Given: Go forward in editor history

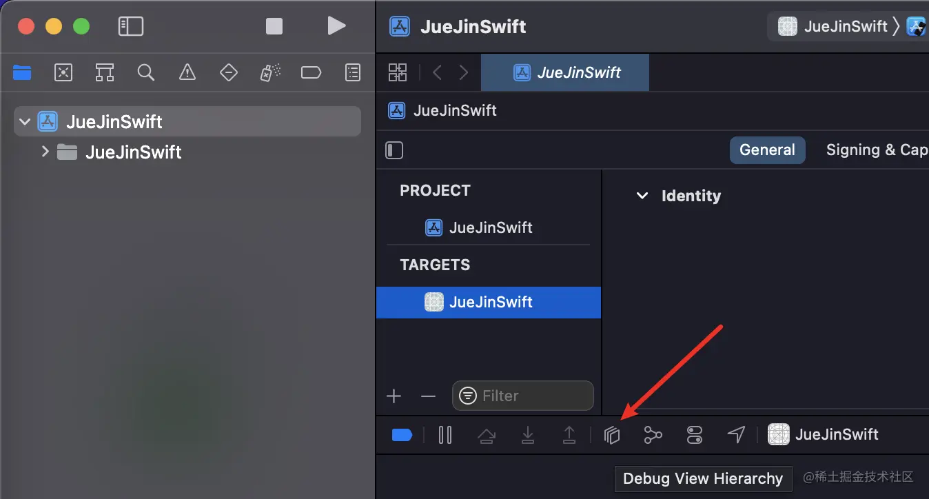Looking at the screenshot, I should point(464,72).
